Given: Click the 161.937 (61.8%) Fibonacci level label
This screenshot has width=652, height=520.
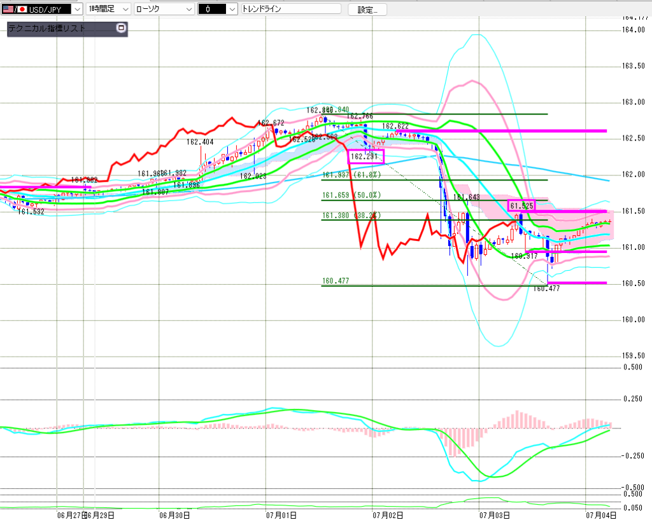Looking at the screenshot, I should (x=351, y=175).
